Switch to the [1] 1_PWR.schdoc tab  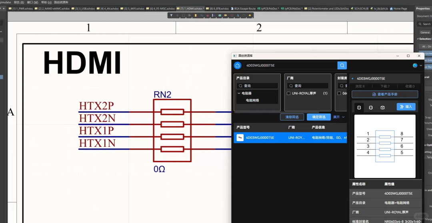(21, 8)
